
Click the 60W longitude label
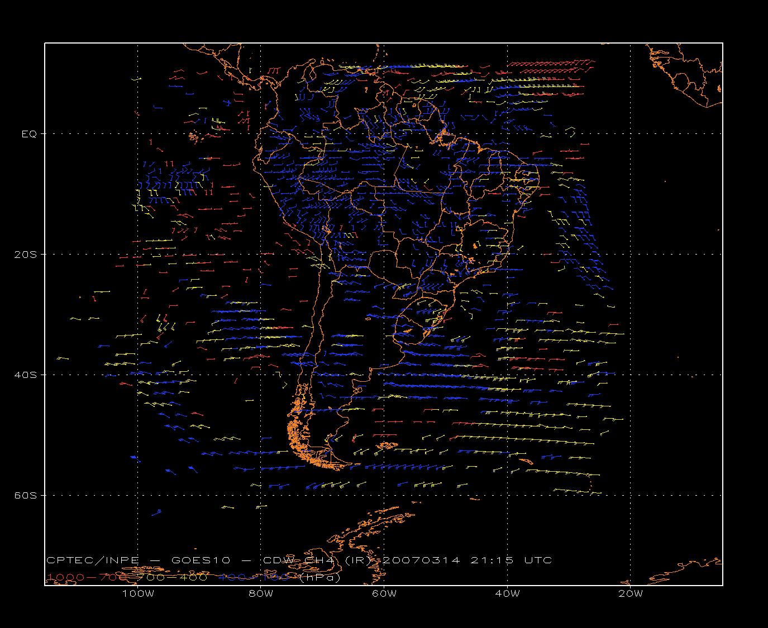384,594
